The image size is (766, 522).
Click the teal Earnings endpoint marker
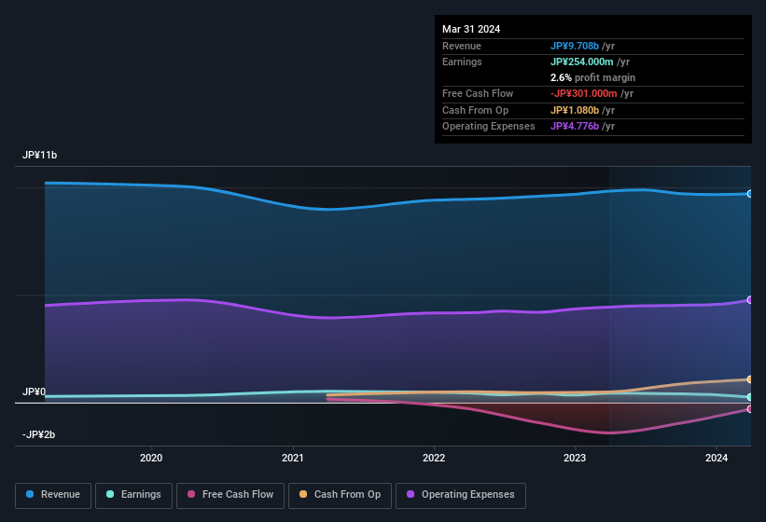[x=749, y=397]
